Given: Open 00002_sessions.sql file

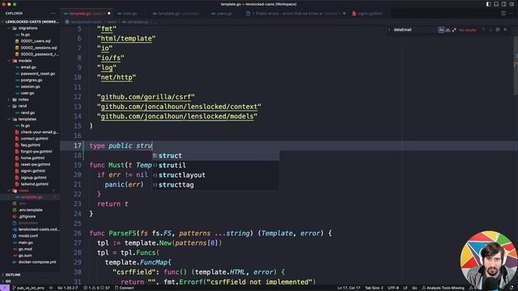Looking at the screenshot, I should click(x=39, y=48).
